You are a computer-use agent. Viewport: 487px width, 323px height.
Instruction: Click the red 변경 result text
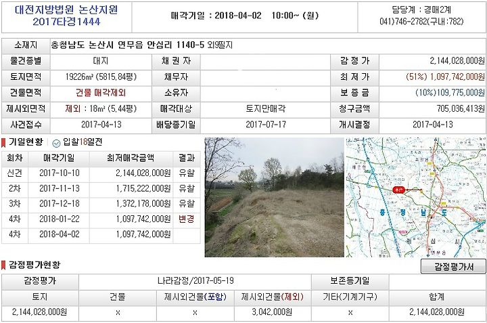187,219
